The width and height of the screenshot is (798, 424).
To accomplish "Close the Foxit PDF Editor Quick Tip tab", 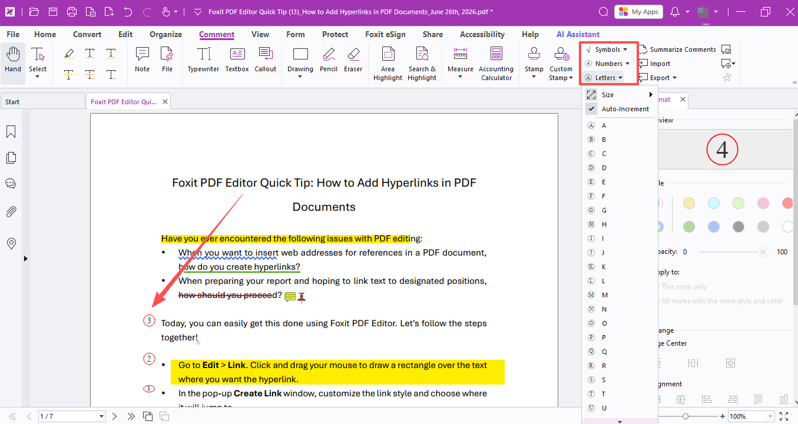I will pyautogui.click(x=165, y=101).
